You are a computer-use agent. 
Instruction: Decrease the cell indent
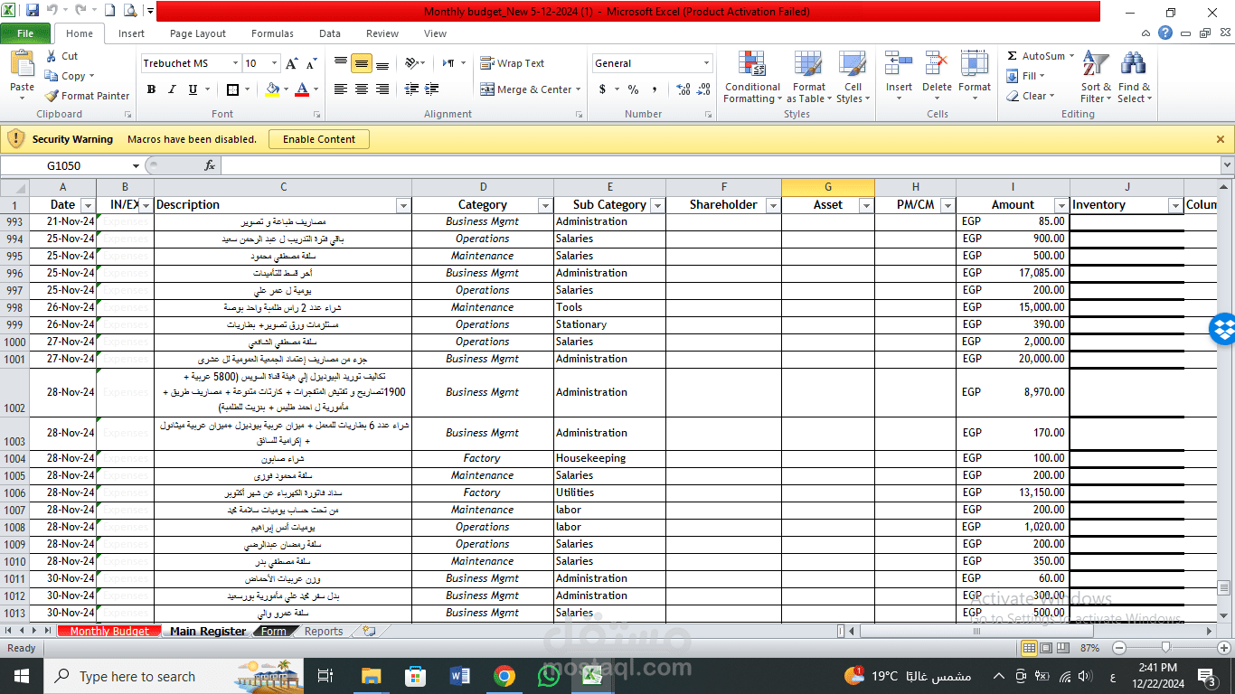click(x=412, y=89)
